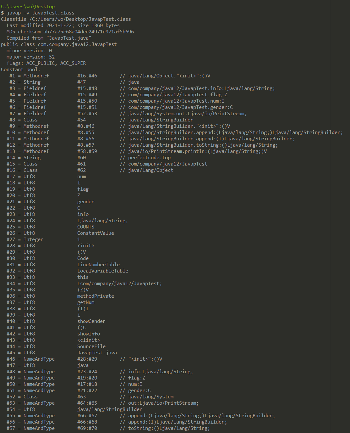Click the 'ConstantValue' Utf8 entry

[96, 233]
